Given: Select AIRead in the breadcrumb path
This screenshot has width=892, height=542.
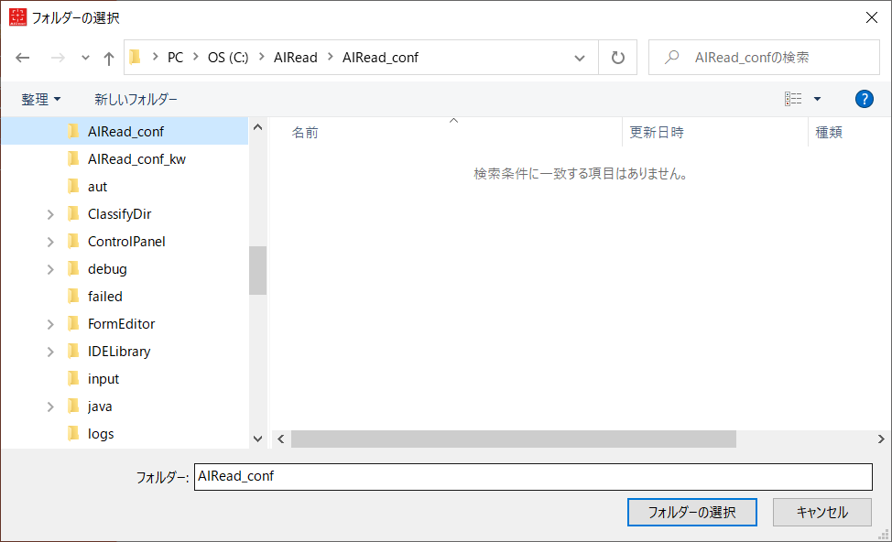Looking at the screenshot, I should pos(295,58).
